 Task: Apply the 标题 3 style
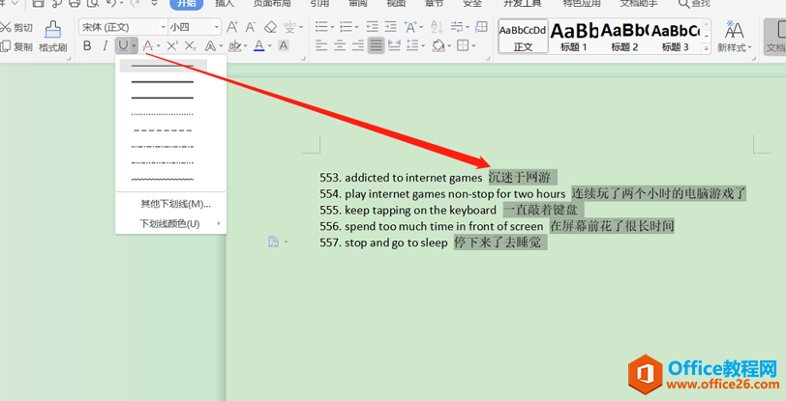tap(676, 36)
